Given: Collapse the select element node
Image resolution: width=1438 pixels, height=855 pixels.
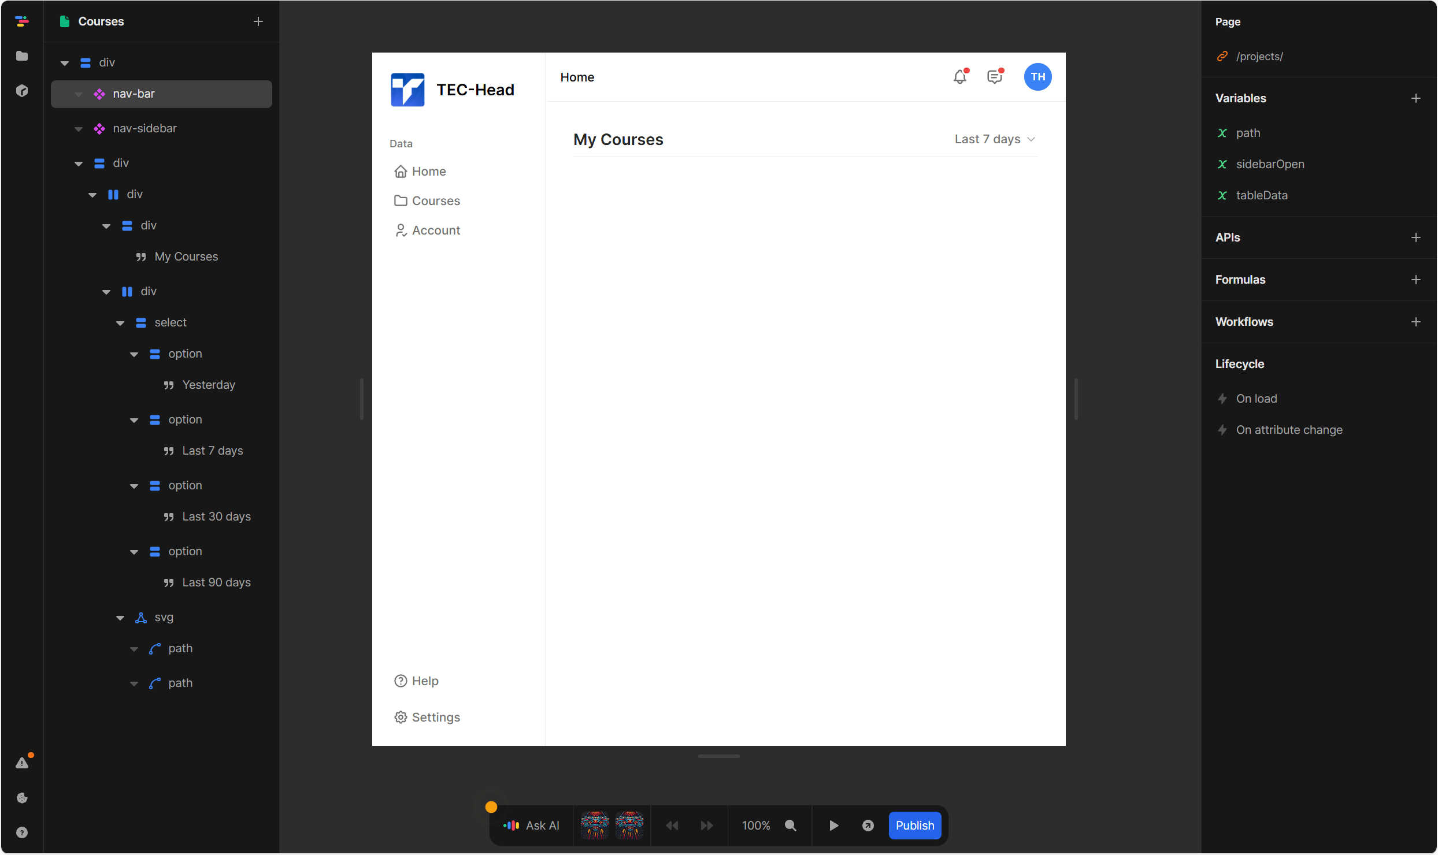Looking at the screenshot, I should 120,323.
